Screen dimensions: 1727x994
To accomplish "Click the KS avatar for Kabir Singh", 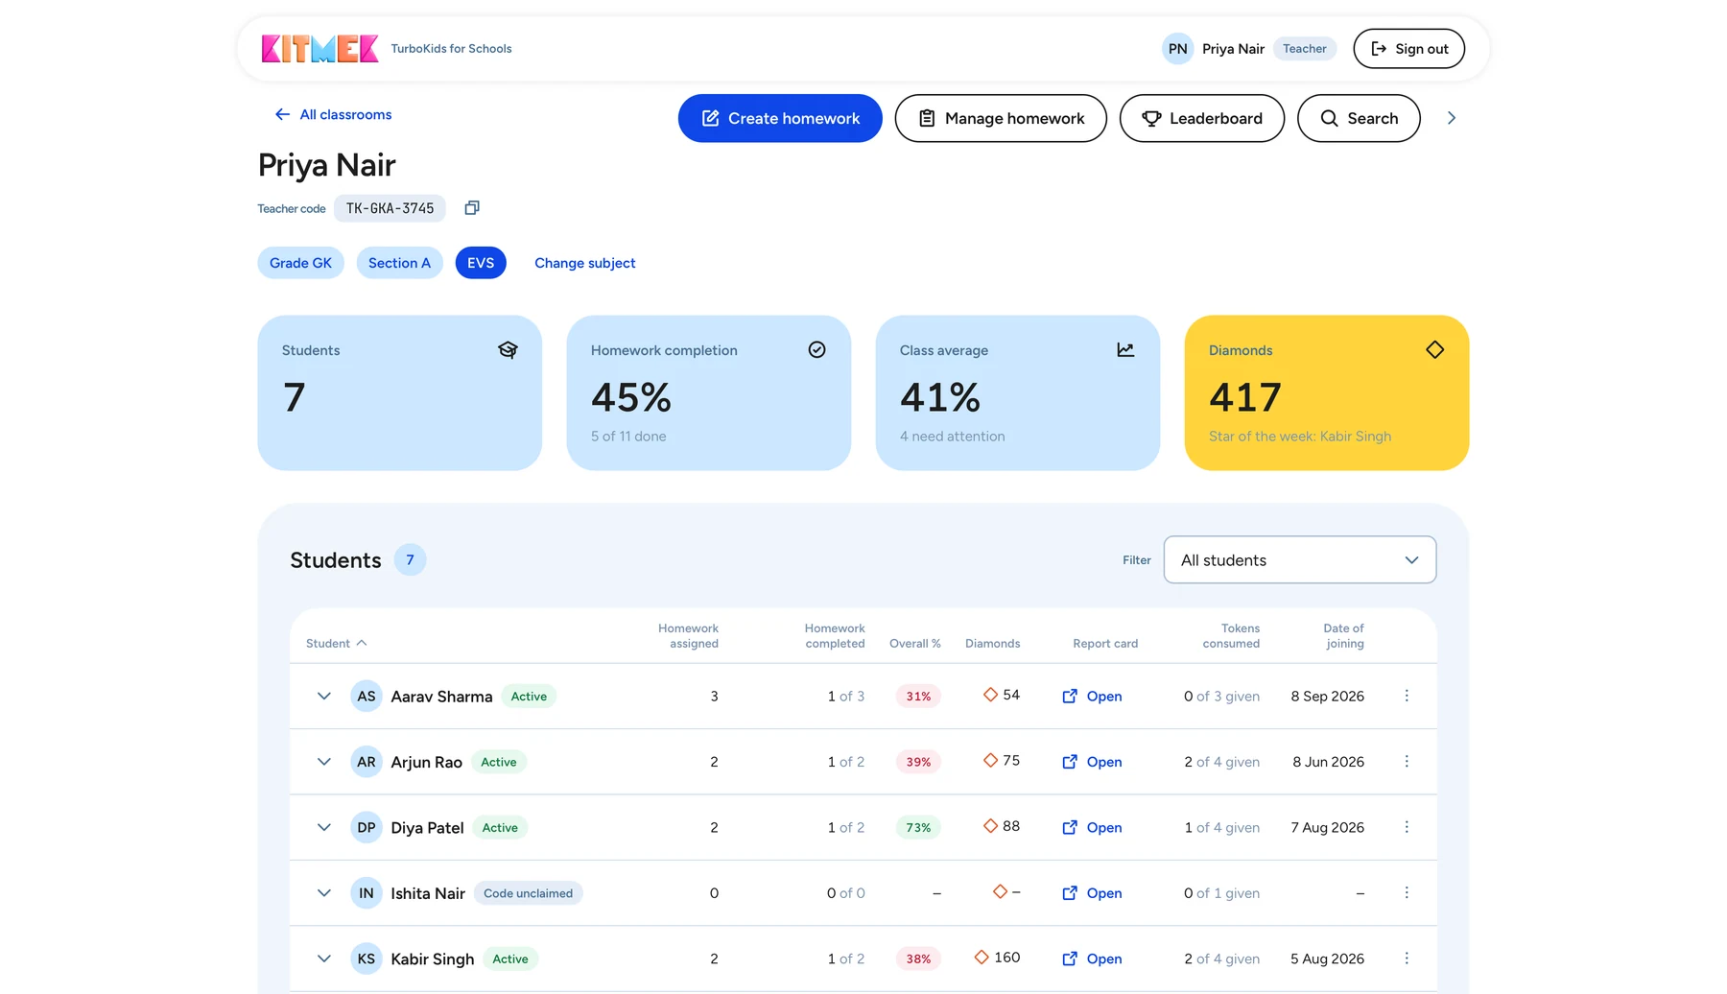I will point(367,958).
